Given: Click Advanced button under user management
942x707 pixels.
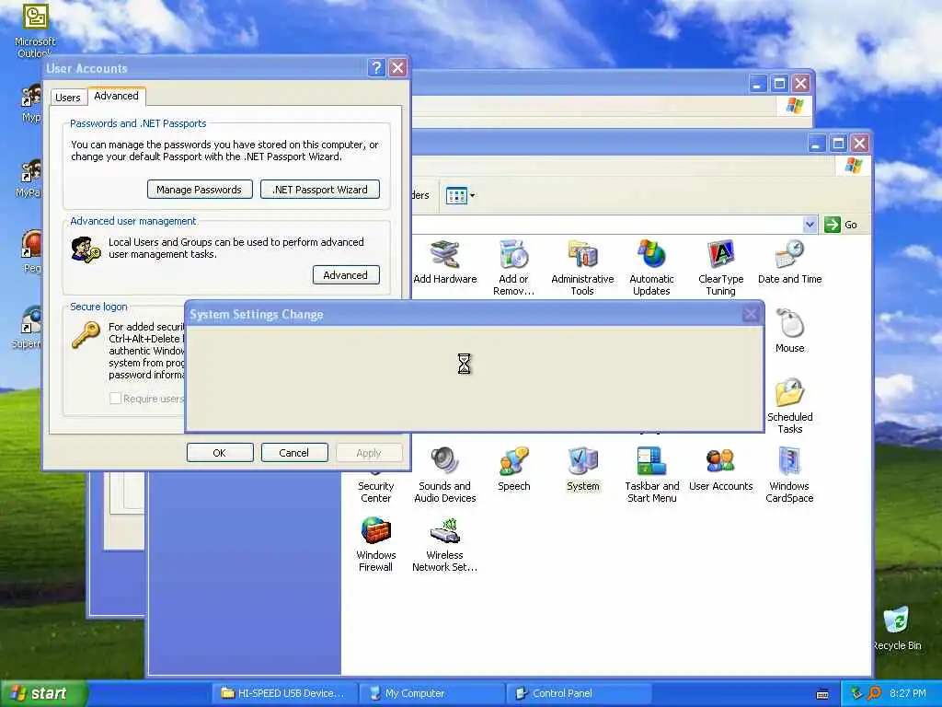Looking at the screenshot, I should click(x=346, y=274).
